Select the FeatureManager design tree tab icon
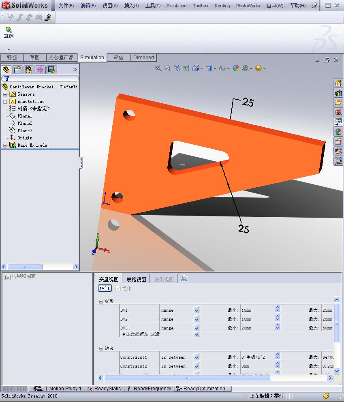 click(x=6, y=69)
